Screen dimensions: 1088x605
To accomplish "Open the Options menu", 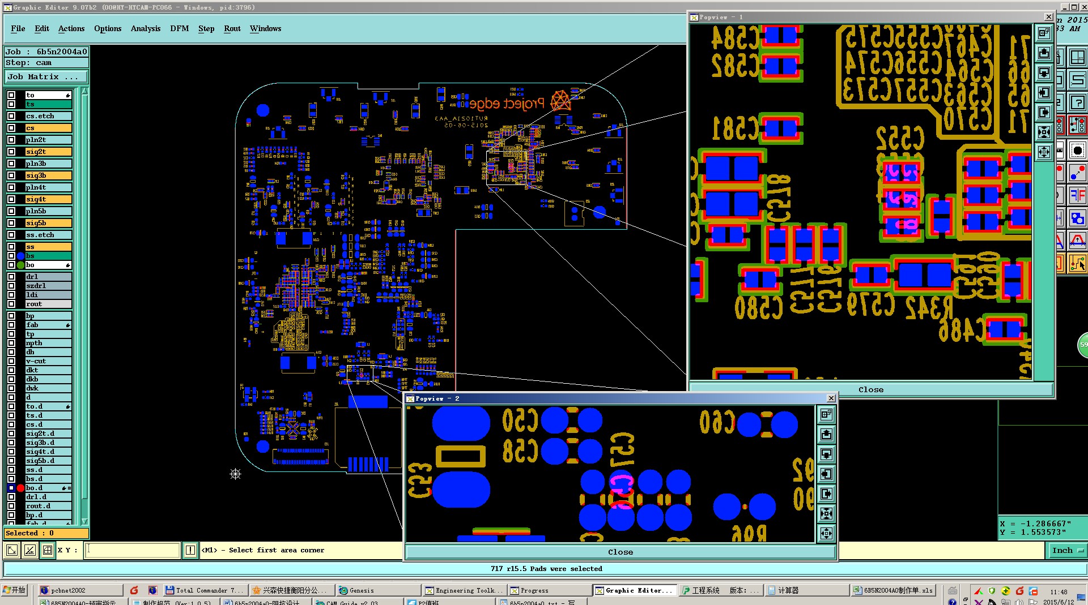I will (x=108, y=28).
